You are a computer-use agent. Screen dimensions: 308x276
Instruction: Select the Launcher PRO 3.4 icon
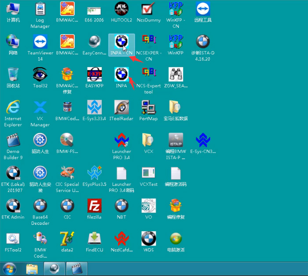(121, 146)
